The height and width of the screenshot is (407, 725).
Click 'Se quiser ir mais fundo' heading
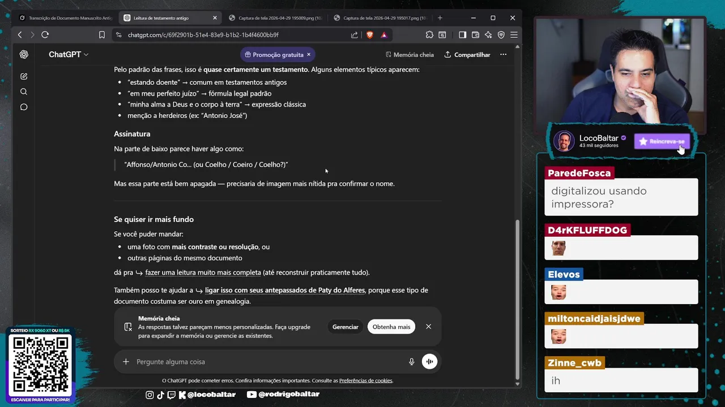coord(153,219)
